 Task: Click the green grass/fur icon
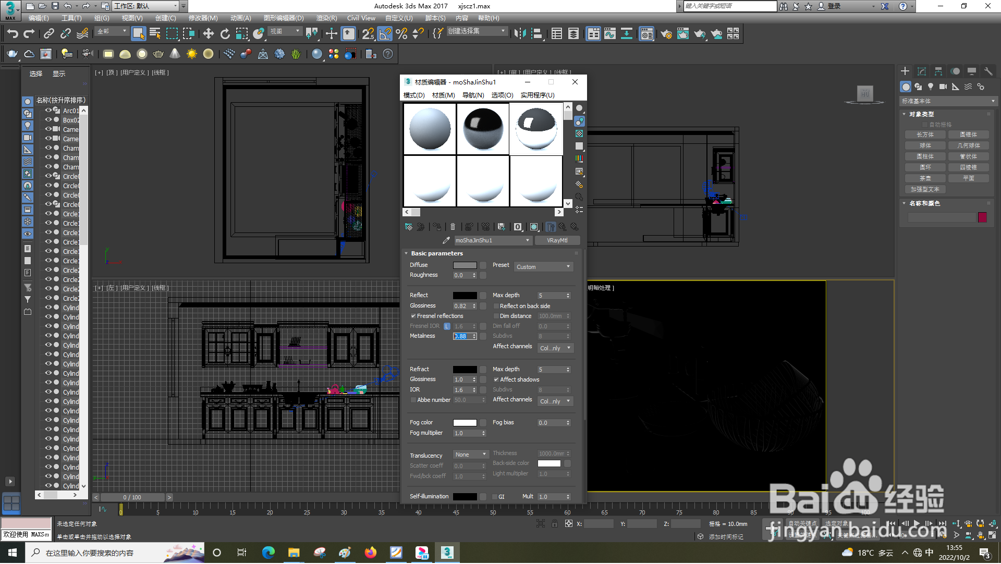(296, 54)
